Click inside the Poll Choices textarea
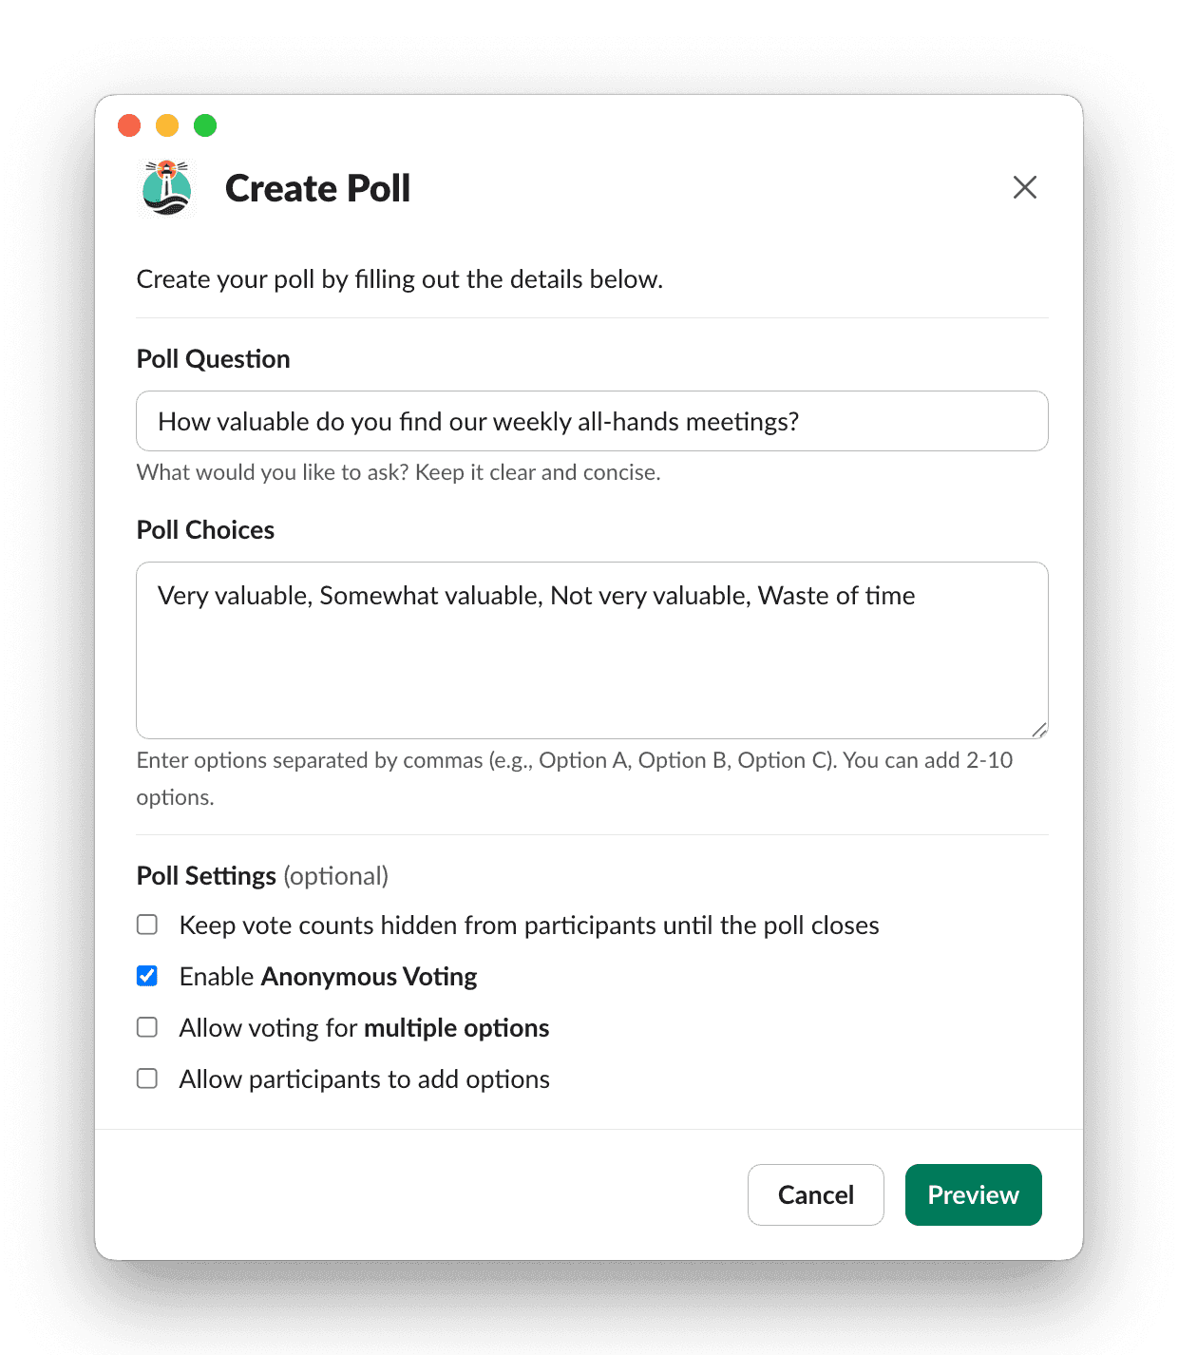This screenshot has width=1178, height=1355. coord(592,650)
